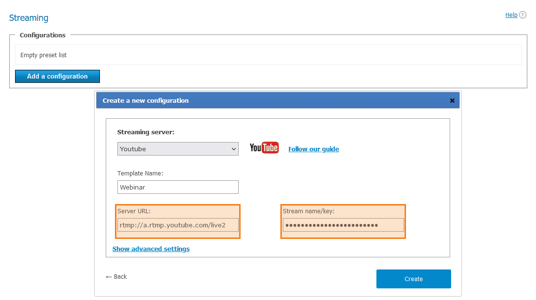Click Add a configuration button

point(57,76)
